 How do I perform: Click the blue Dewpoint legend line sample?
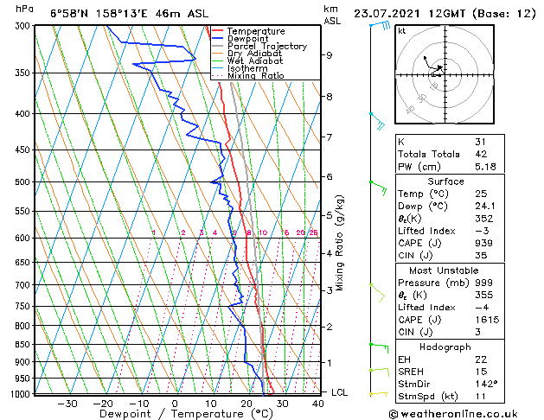[217, 39]
